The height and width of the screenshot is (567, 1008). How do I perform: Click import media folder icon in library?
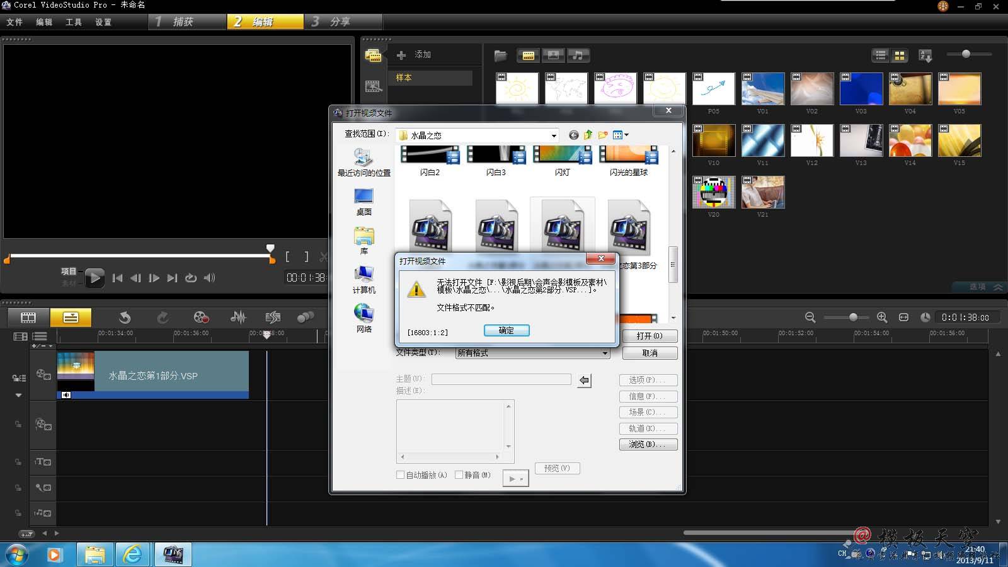point(501,55)
